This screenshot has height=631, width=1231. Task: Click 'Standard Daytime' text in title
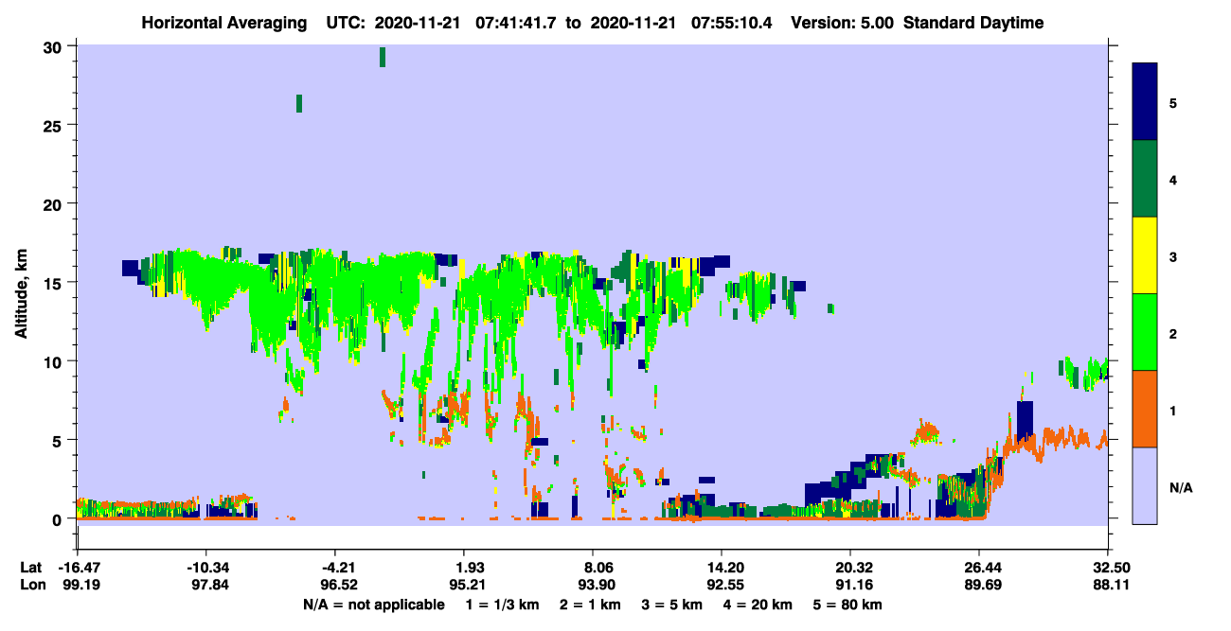pos(973,23)
